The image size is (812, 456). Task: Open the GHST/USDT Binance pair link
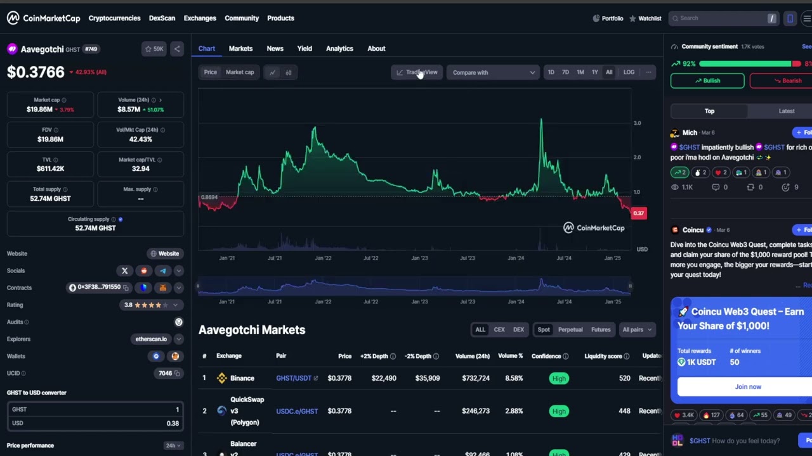(x=297, y=378)
